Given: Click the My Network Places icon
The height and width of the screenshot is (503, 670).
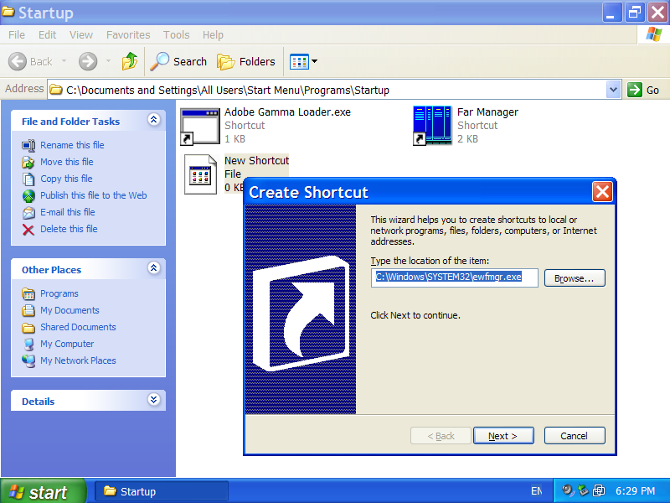Looking at the screenshot, I should point(28,361).
